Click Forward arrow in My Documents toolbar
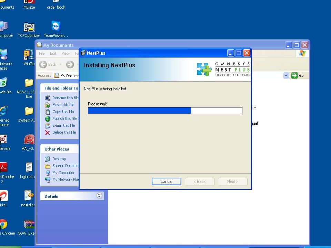The height and width of the screenshot is (248, 331). [x=70, y=64]
